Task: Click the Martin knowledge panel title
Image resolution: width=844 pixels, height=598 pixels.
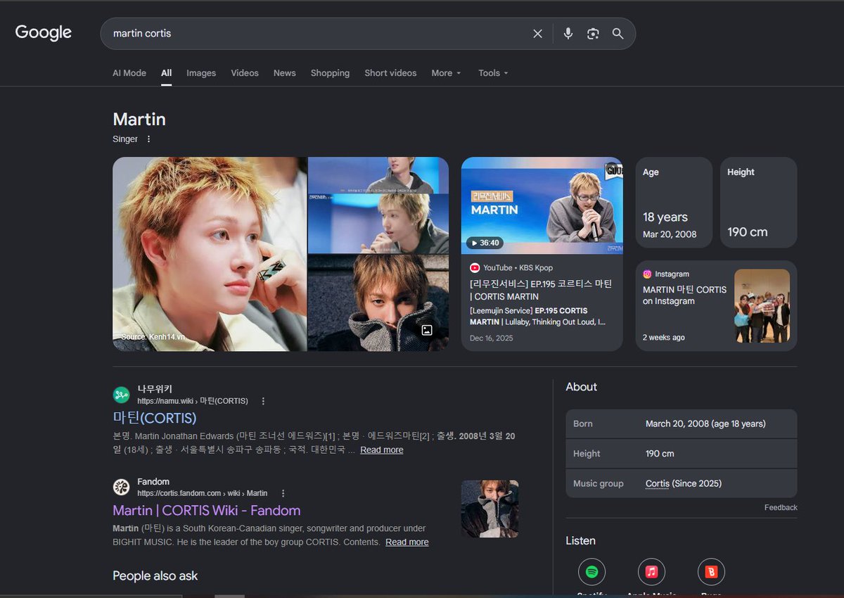Action: [x=139, y=120]
